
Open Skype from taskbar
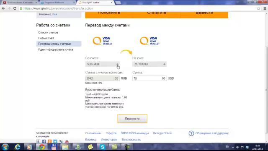[102, 147]
